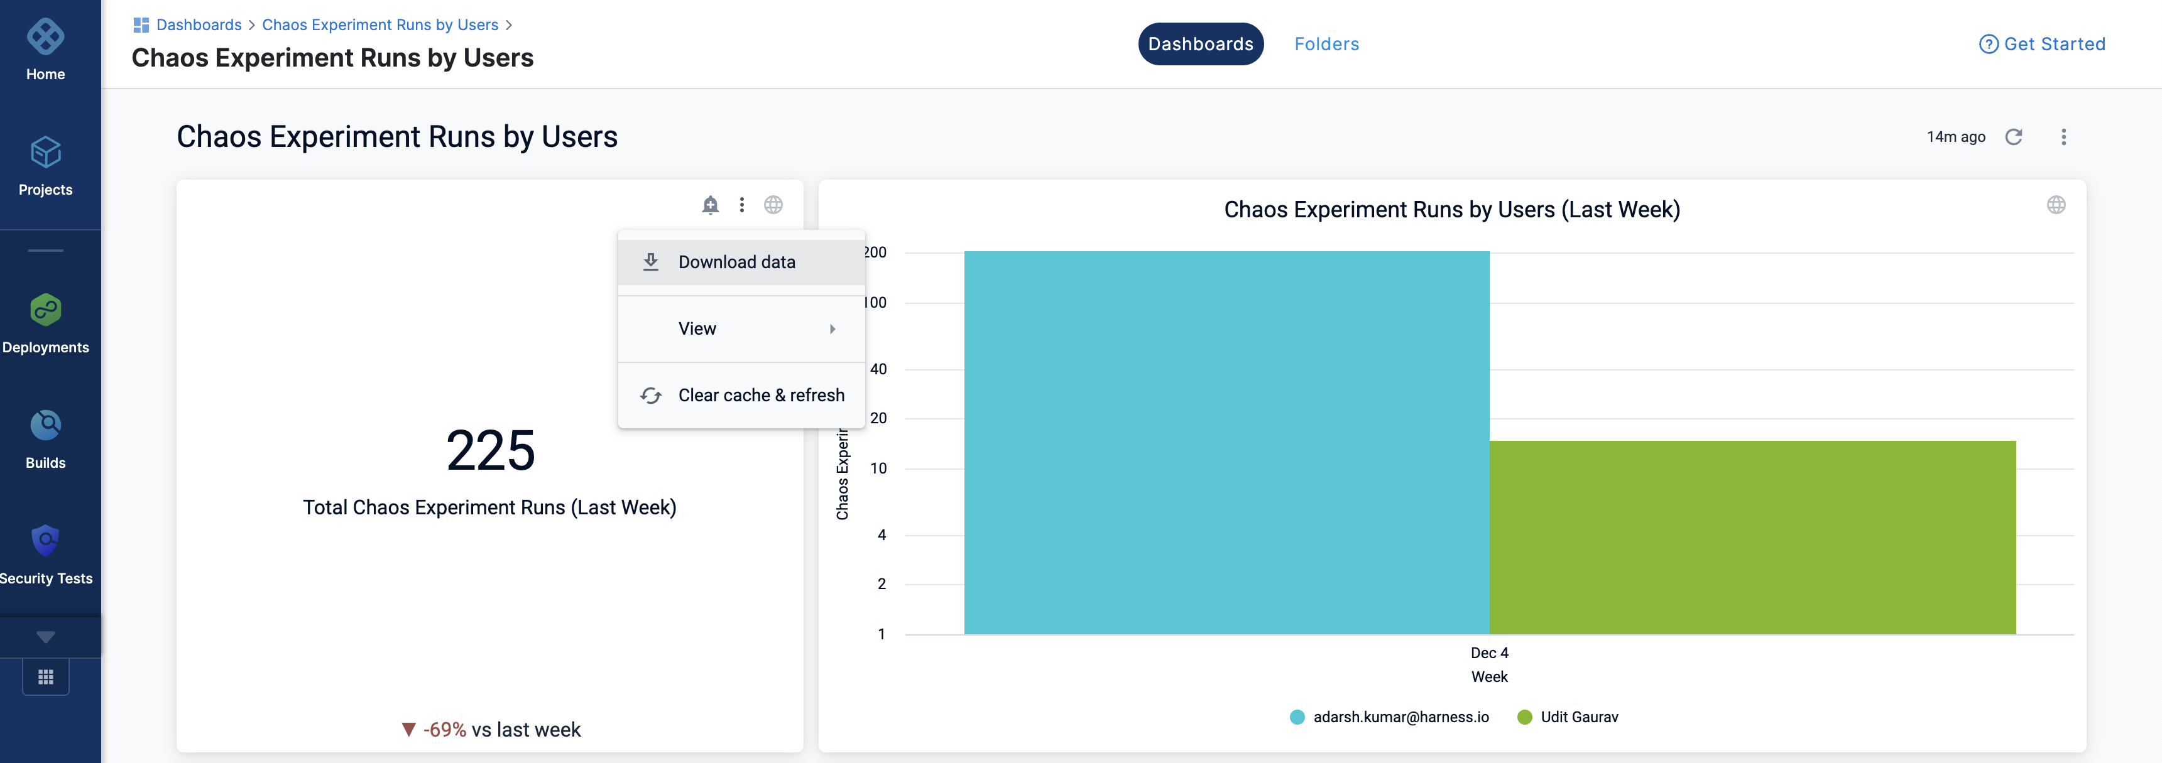Open Get Started help link
This screenshot has width=2162, height=763.
pos(2042,43)
